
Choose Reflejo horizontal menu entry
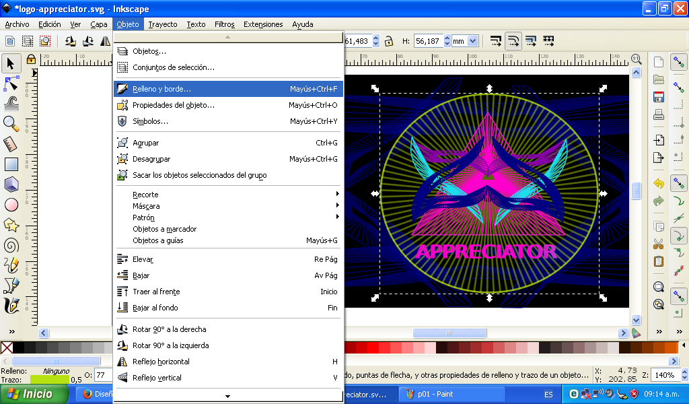pos(228,362)
